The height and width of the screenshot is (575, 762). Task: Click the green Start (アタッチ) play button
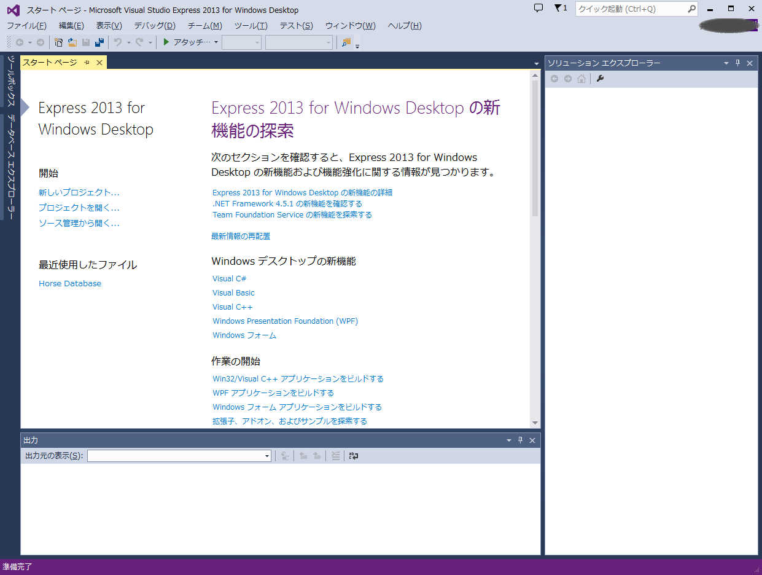166,42
